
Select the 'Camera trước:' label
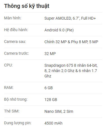[x=17, y=53]
